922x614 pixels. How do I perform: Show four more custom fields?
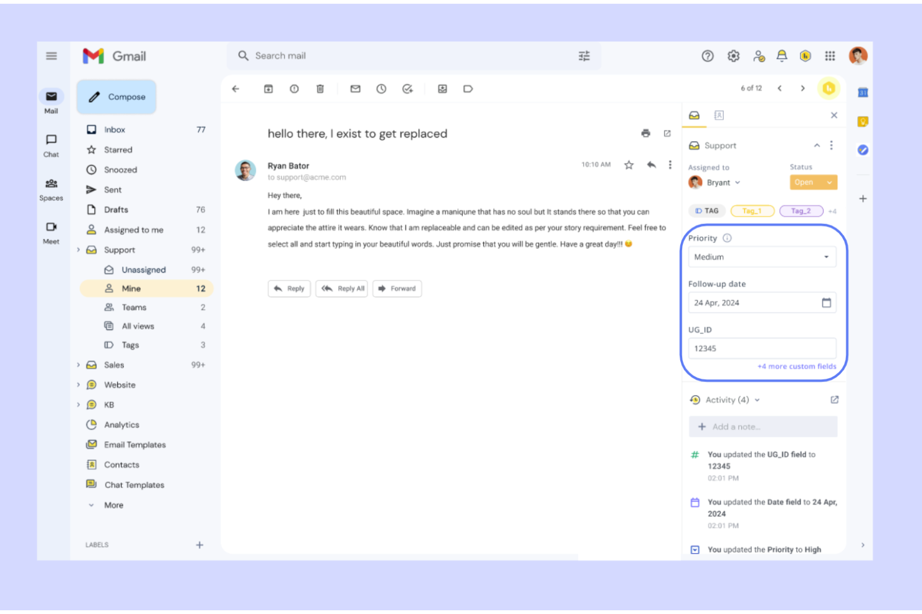[x=797, y=366]
